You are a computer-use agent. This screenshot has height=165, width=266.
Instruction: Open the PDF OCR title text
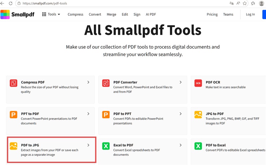(213, 82)
